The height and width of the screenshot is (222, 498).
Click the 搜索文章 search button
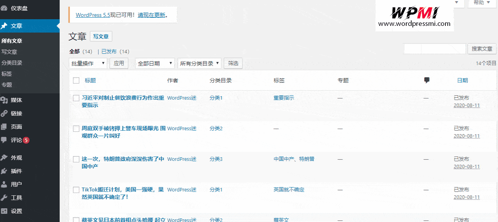tap(482, 49)
